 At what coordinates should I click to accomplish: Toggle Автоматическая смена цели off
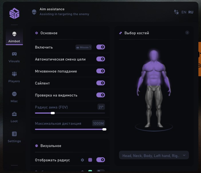click(x=101, y=59)
